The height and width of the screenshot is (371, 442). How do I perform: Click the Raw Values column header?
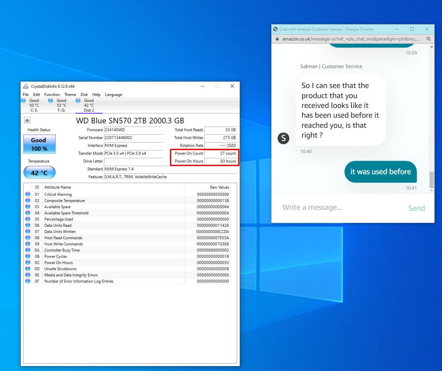click(x=208, y=187)
